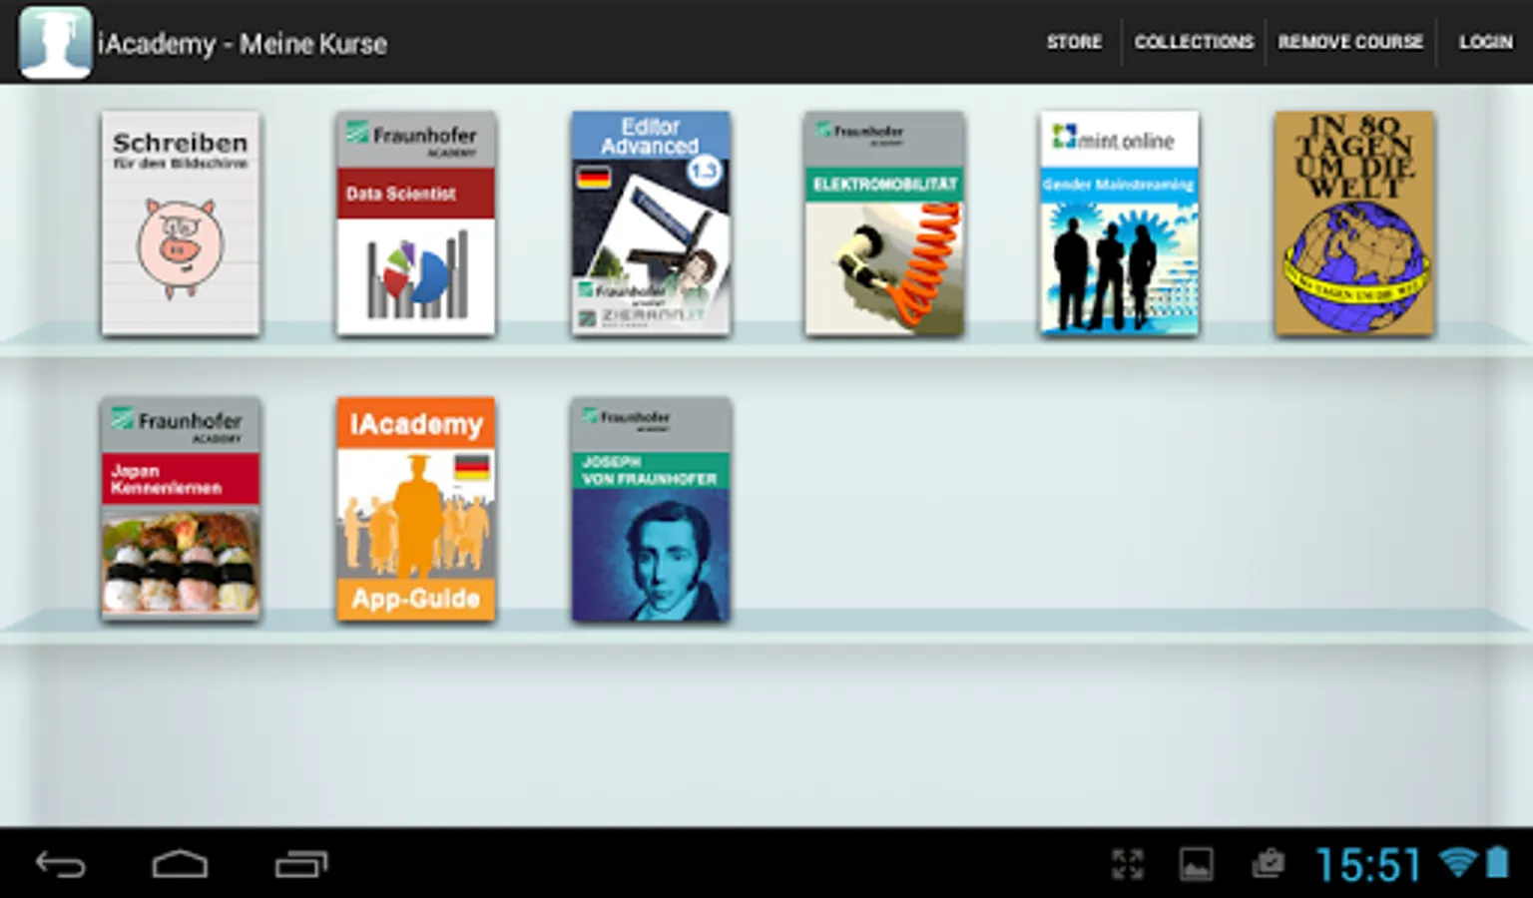Open the iAcademy App-Guide course
The height and width of the screenshot is (898, 1533).
pos(415,509)
